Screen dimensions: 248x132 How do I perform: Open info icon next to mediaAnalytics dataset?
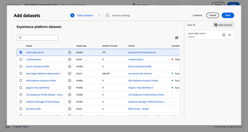[69, 60]
